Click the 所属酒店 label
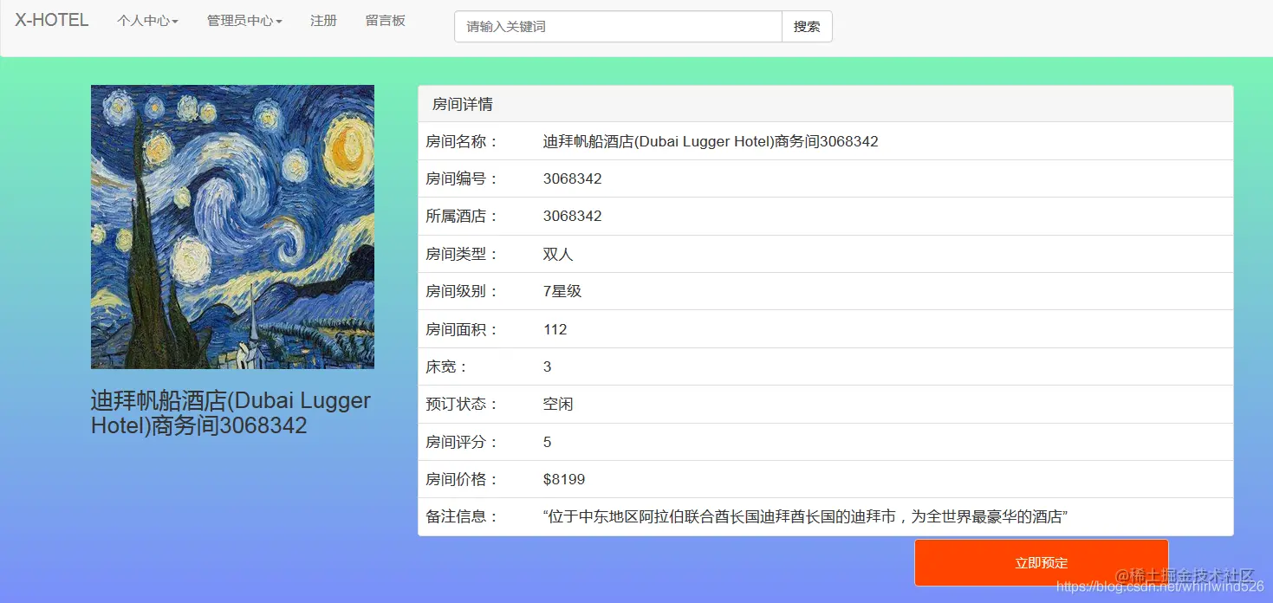 coord(462,217)
